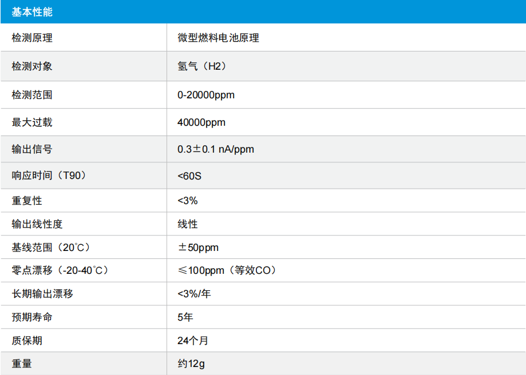Select the ≤100ppm（等效CO）value

[227, 270]
